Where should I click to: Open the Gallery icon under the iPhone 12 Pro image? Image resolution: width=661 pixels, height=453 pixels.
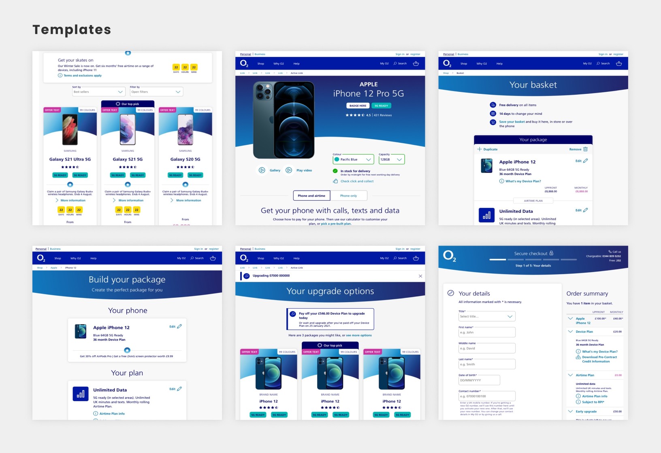pos(262,170)
